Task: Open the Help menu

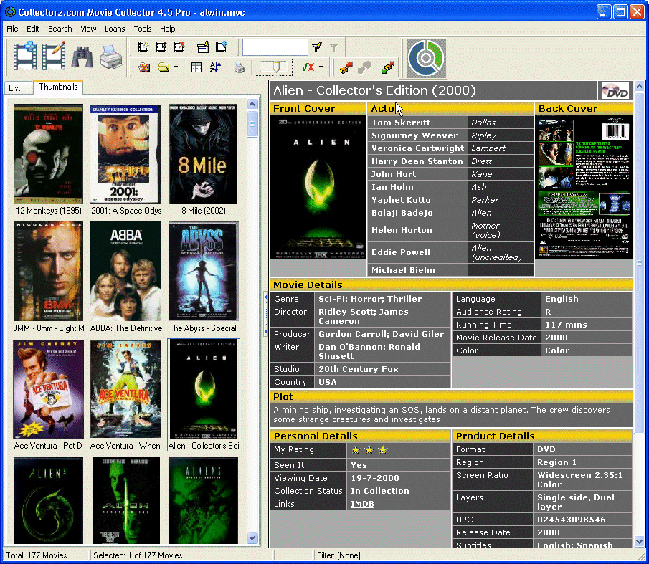Action: coord(168,29)
